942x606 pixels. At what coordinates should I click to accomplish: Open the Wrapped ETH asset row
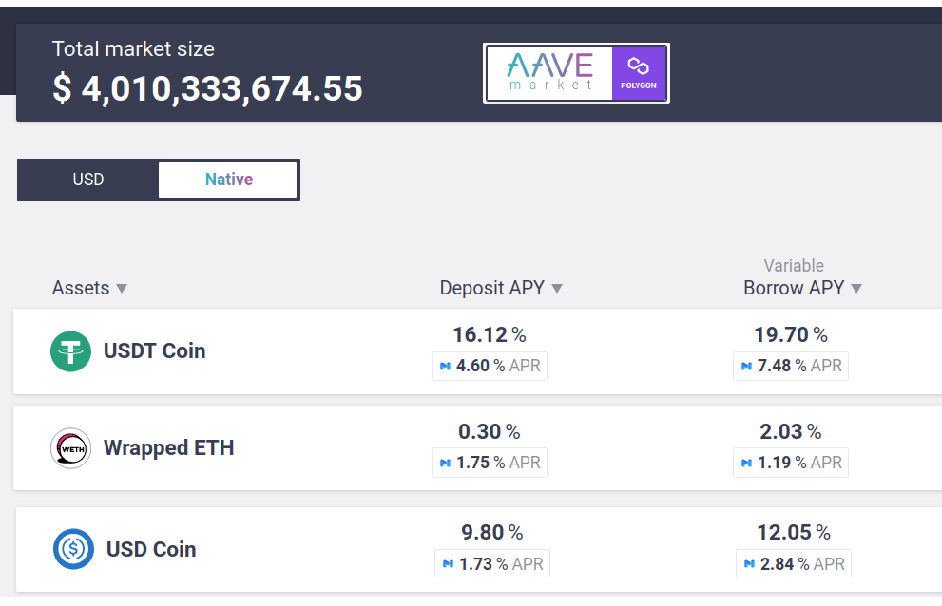477,448
